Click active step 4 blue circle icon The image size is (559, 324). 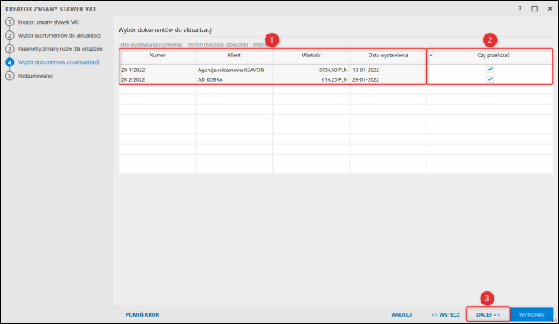click(10, 62)
